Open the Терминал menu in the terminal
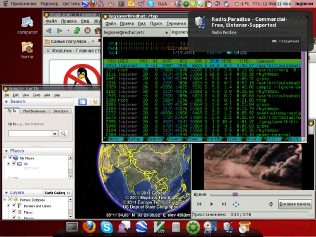Image resolution: width=316 pixels, height=237 pixels. [x=176, y=23]
